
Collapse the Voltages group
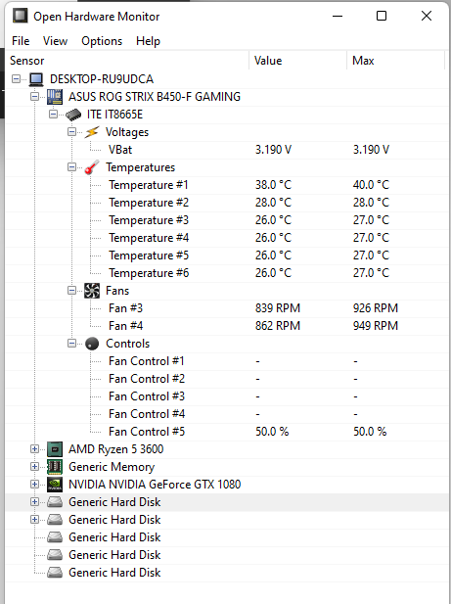[71, 132]
